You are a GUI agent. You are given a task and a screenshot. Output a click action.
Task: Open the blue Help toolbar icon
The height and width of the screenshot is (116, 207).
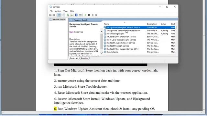click(76, 15)
